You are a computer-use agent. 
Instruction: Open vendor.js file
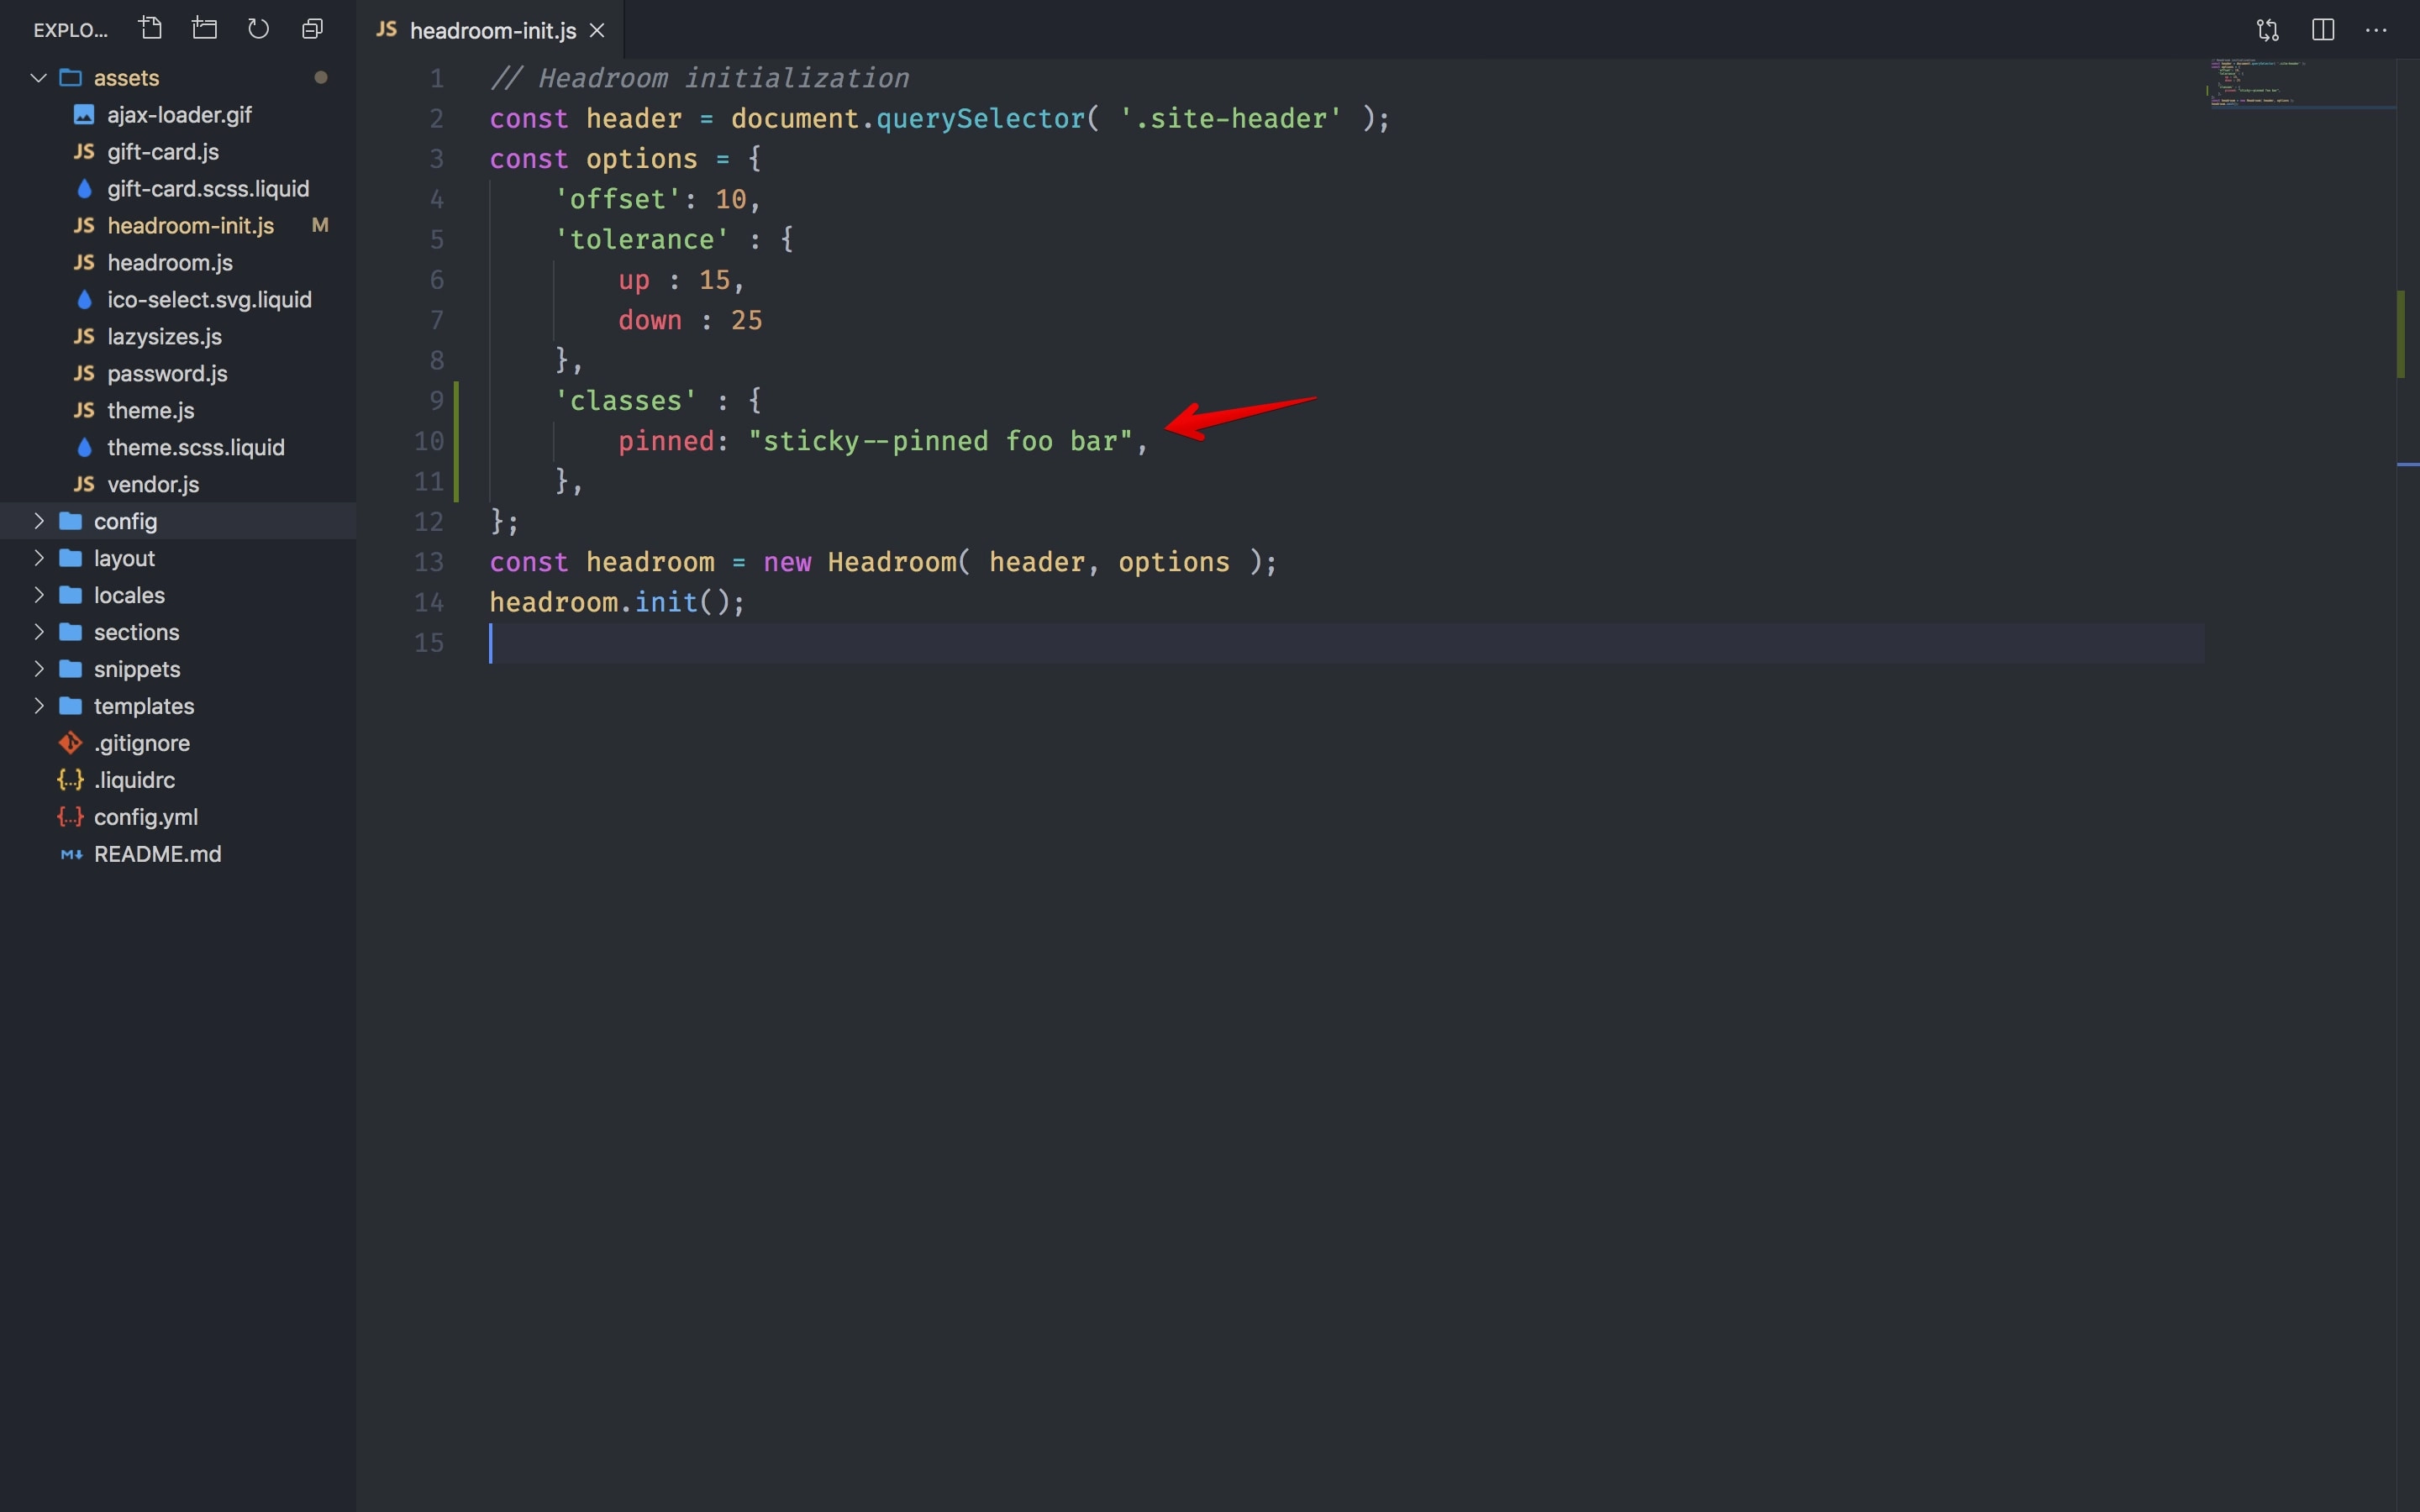point(178,485)
